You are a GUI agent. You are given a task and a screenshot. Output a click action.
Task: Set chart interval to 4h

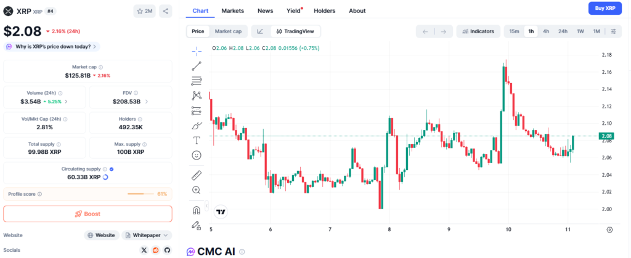click(546, 31)
